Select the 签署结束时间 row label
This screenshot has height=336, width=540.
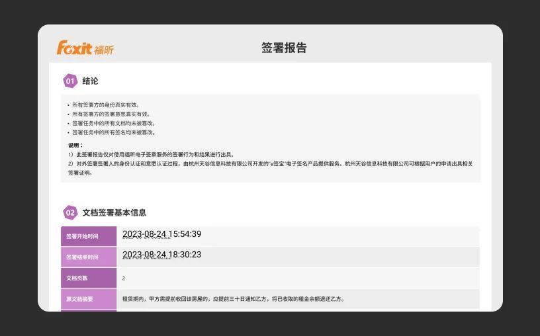click(82, 257)
